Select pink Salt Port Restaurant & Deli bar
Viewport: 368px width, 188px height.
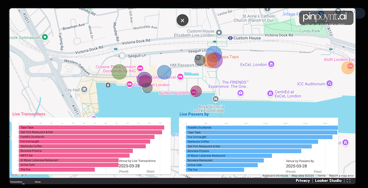tap(90, 132)
